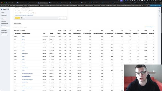The width and height of the screenshot is (162, 91).
Task: Reload the page with the browser refresh icon
Action: [6, 6]
